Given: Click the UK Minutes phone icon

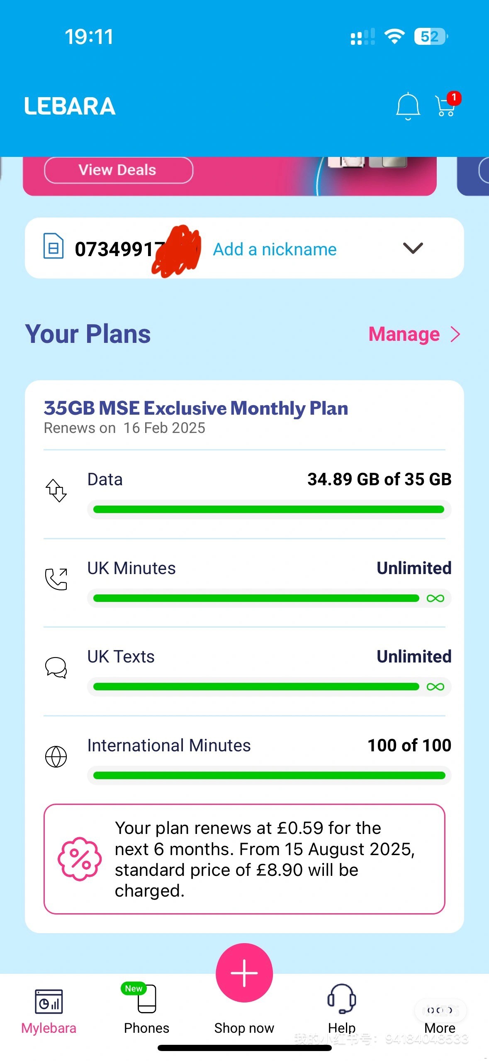Looking at the screenshot, I should pyautogui.click(x=56, y=579).
